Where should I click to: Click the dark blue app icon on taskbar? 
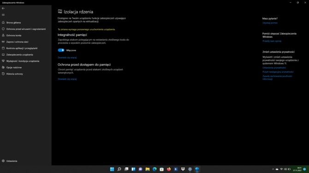pos(176,169)
